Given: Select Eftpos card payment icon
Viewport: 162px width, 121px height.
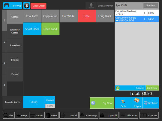Looking at the screenshot, I should pyautogui.click(x=137, y=100).
